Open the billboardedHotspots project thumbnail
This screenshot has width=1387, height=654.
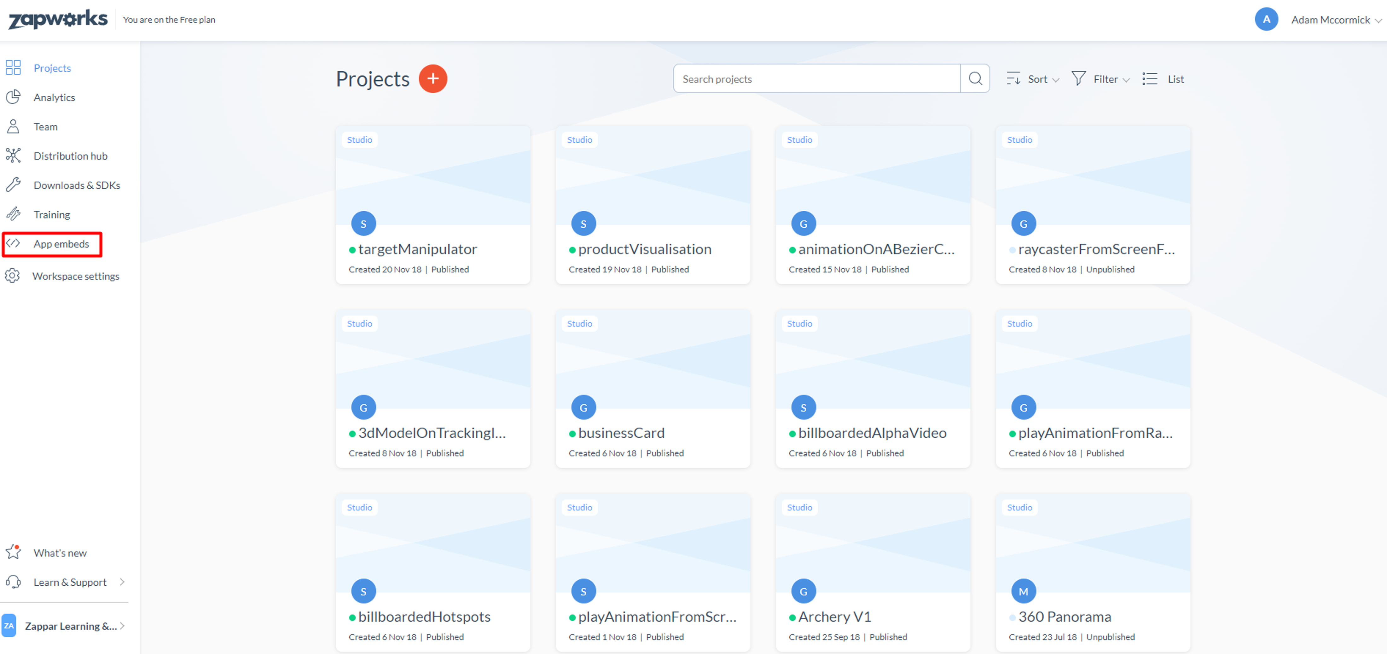(432, 543)
